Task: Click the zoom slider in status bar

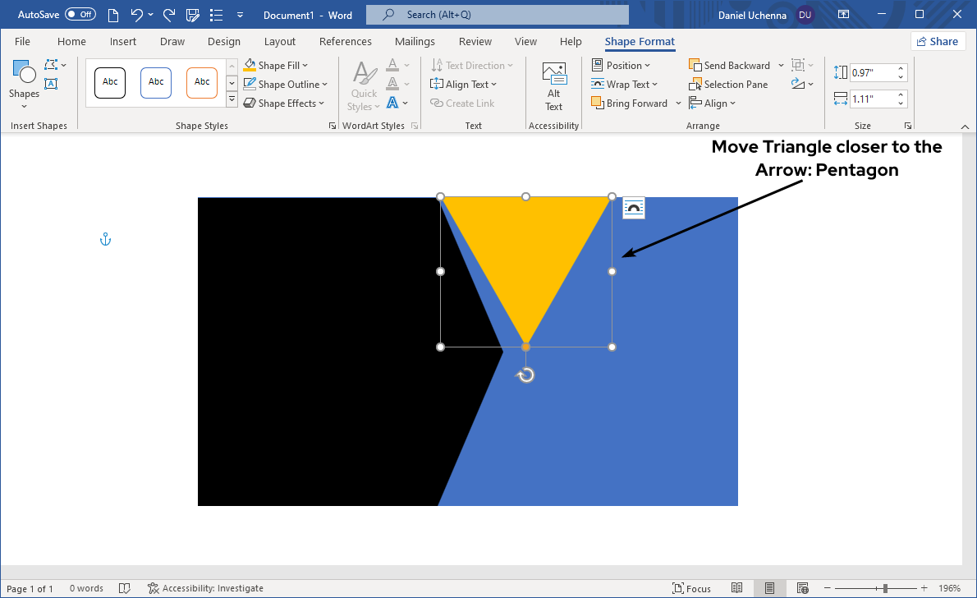Action: coord(884,588)
